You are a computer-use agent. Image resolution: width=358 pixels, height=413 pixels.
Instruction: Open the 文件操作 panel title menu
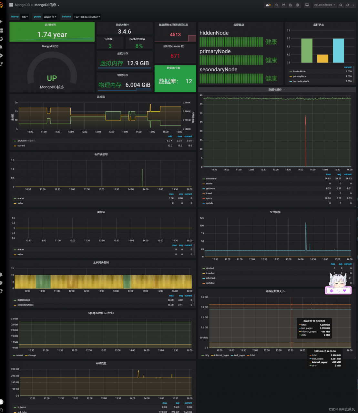[275, 212]
